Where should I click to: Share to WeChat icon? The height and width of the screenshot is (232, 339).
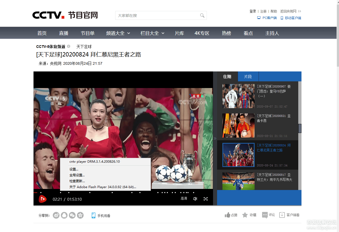pyautogui.click(x=72, y=215)
